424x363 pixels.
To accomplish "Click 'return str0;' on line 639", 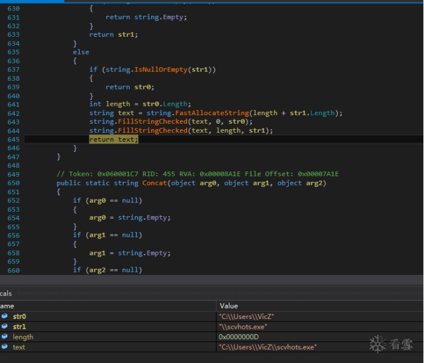I will pos(130,87).
